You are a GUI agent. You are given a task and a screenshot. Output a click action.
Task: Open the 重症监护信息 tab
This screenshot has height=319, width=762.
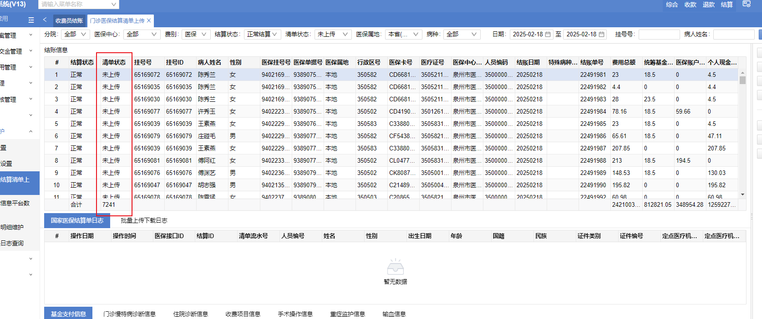348,314
